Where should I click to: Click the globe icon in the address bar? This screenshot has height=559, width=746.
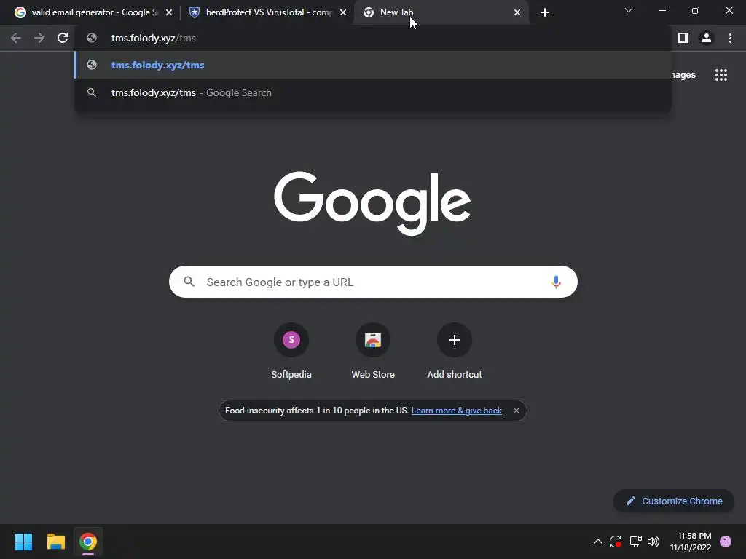coord(92,38)
